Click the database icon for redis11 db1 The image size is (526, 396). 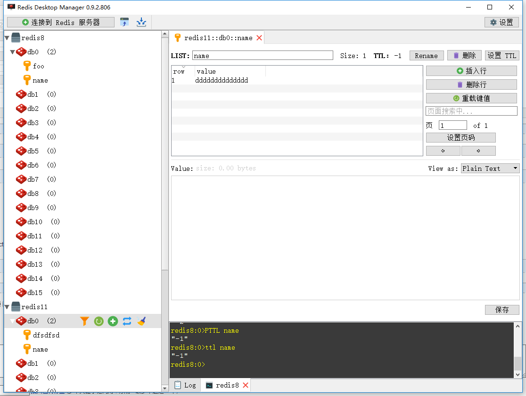[21, 363]
